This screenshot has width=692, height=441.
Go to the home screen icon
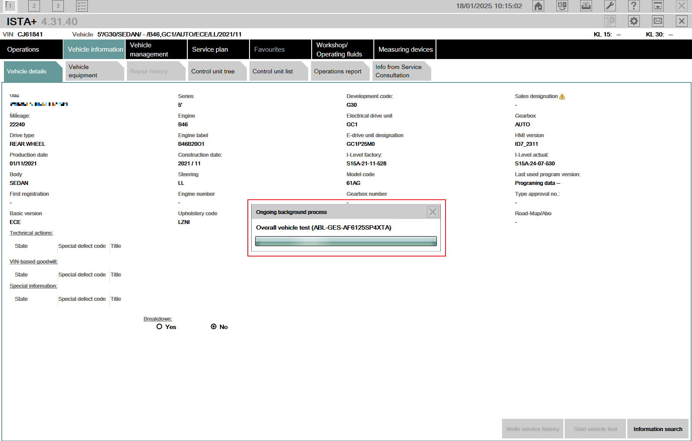tap(538, 6)
